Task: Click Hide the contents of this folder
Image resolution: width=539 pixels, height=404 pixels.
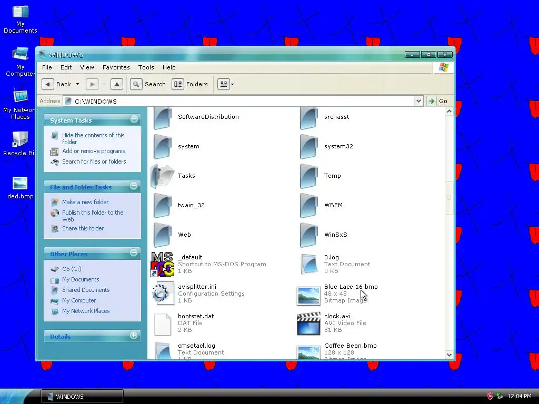Action: 93,138
